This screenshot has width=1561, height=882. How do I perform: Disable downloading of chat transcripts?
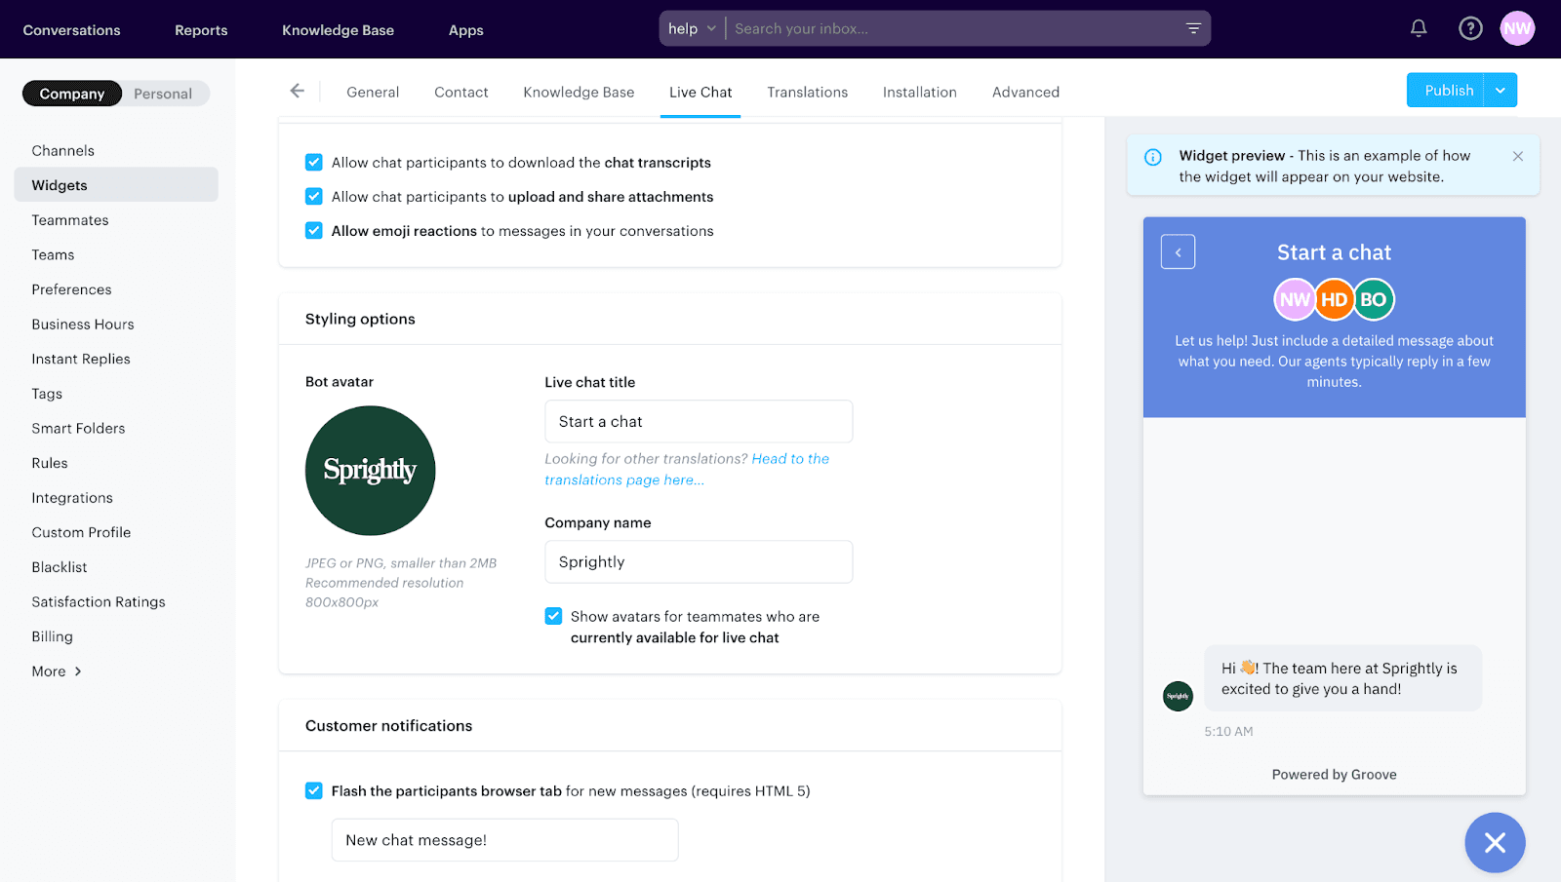[313, 162]
